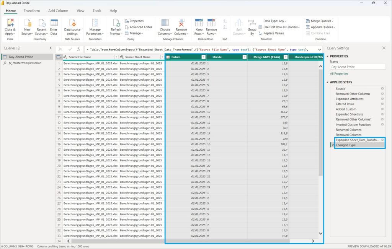392x249 pixels.
Task: Select the Expanded Sheet_Data_Transfo step
Action: tap(357, 140)
